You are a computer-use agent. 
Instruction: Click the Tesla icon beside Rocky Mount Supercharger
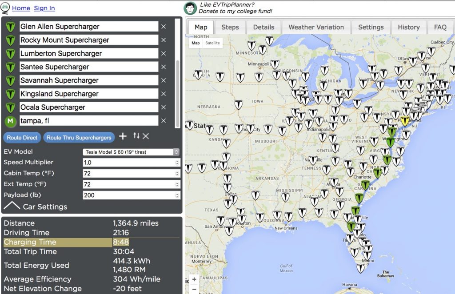[x=11, y=40]
